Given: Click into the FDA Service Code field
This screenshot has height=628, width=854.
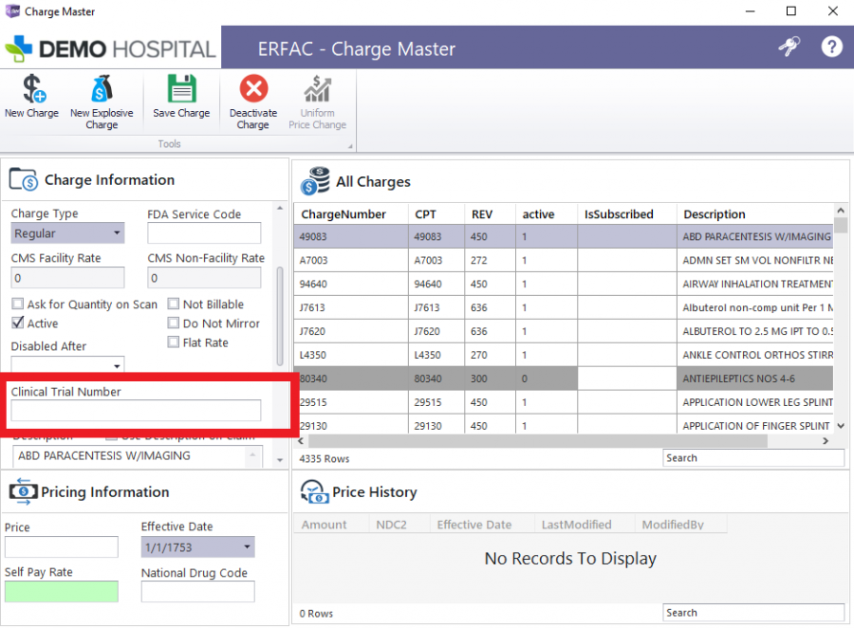Looking at the screenshot, I should pyautogui.click(x=204, y=233).
